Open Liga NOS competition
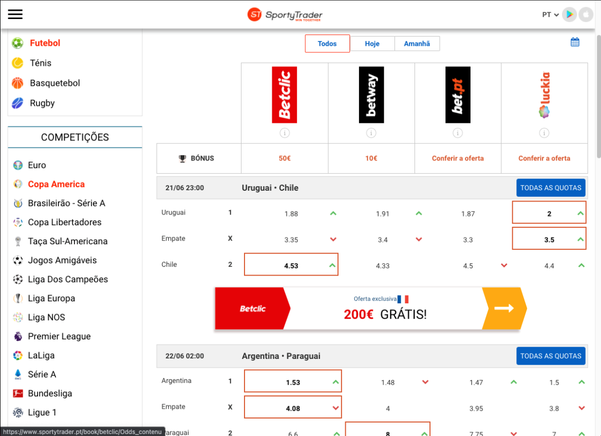Screen dimensions: 601x436 [46, 317]
